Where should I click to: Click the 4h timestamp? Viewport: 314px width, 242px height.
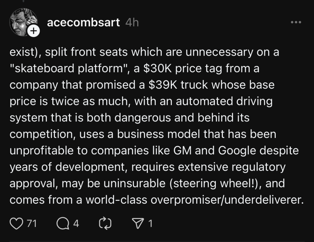pyautogui.click(x=132, y=23)
